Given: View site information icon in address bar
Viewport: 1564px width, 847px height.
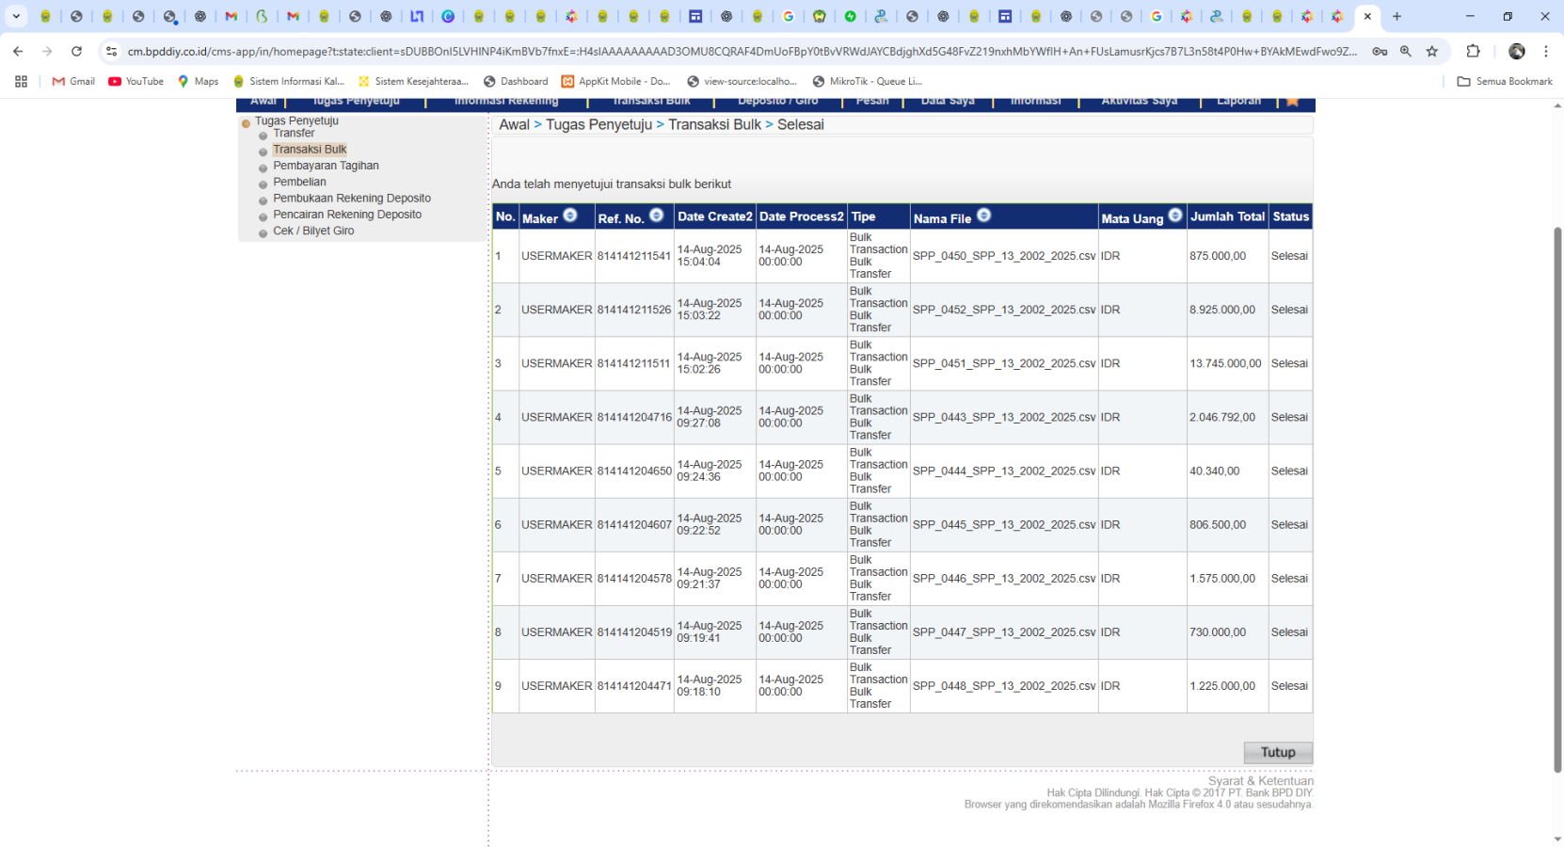Looking at the screenshot, I should 111,51.
